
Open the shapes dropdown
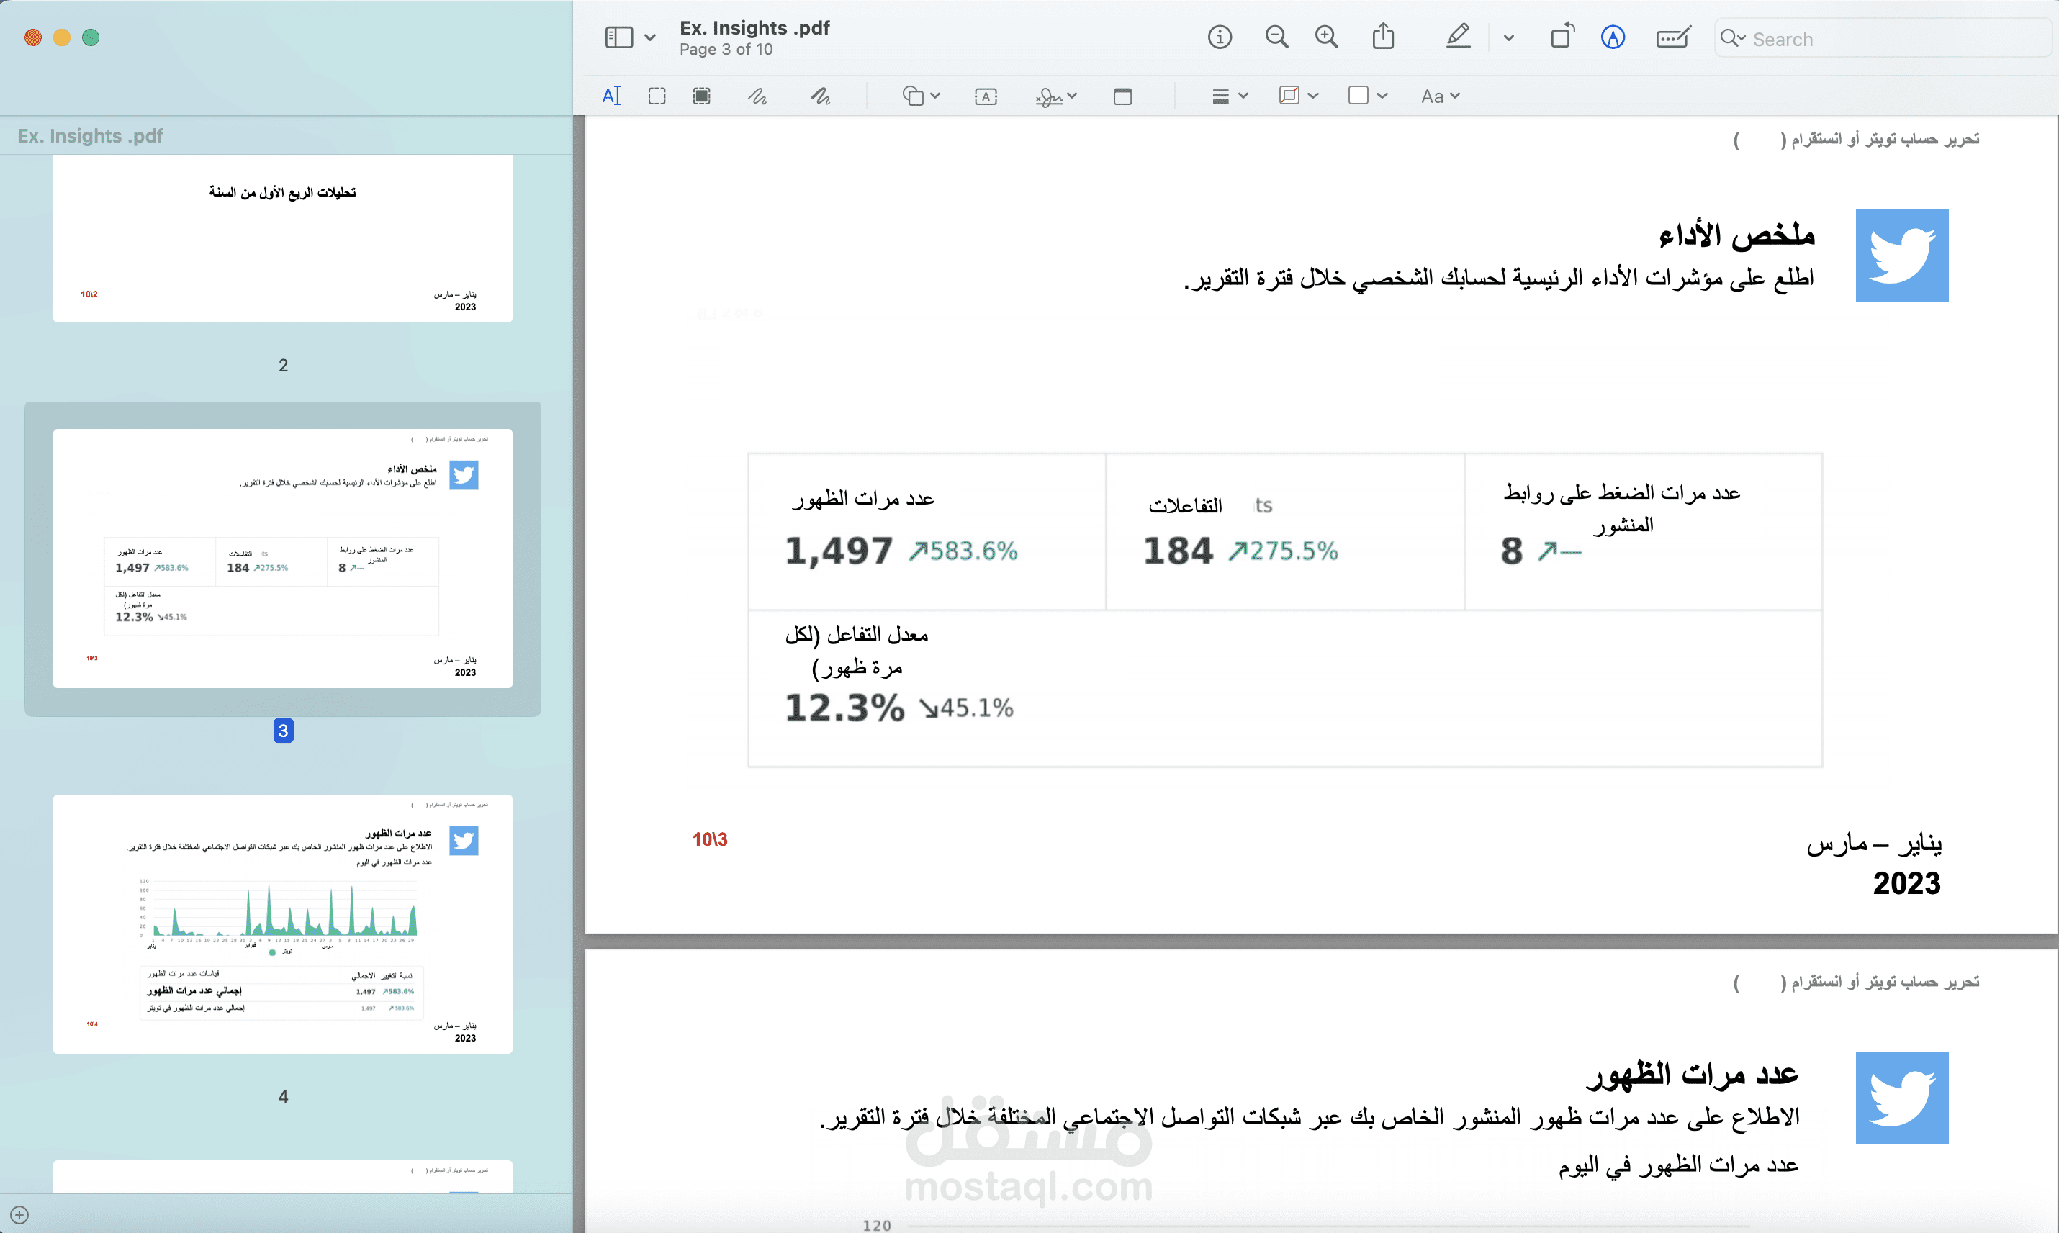click(921, 96)
